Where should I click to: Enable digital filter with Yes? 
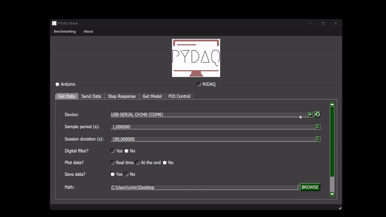point(113,151)
